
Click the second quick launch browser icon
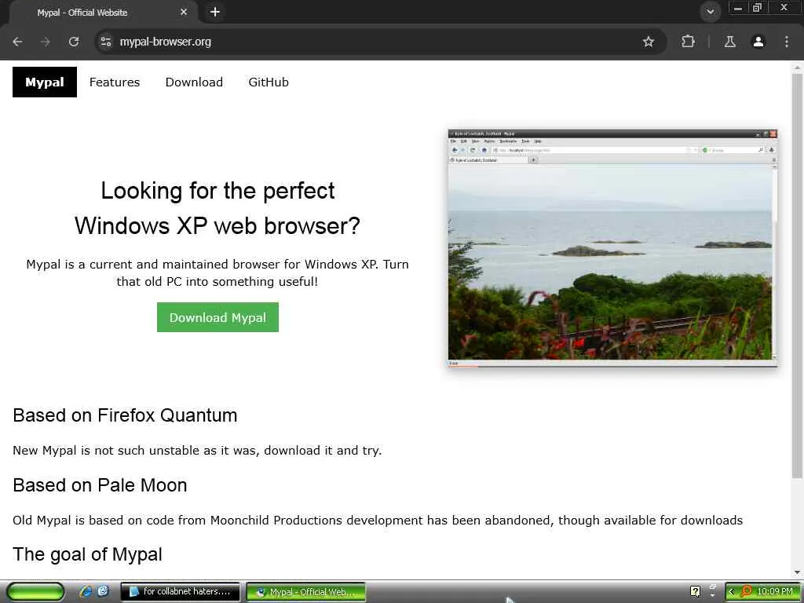103,591
